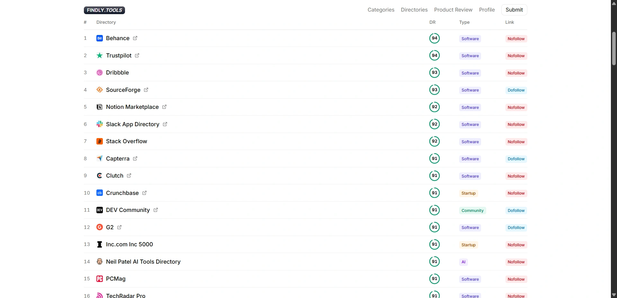This screenshot has width=617, height=298.
Task: Go to FINDLY.TOOLS home logo
Action: [104, 10]
